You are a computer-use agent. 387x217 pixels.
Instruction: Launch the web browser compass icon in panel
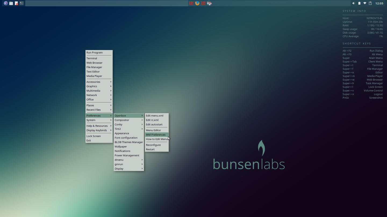tap(6, 3)
